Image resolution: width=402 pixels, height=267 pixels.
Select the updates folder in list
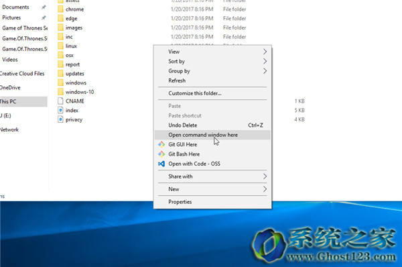click(75, 74)
